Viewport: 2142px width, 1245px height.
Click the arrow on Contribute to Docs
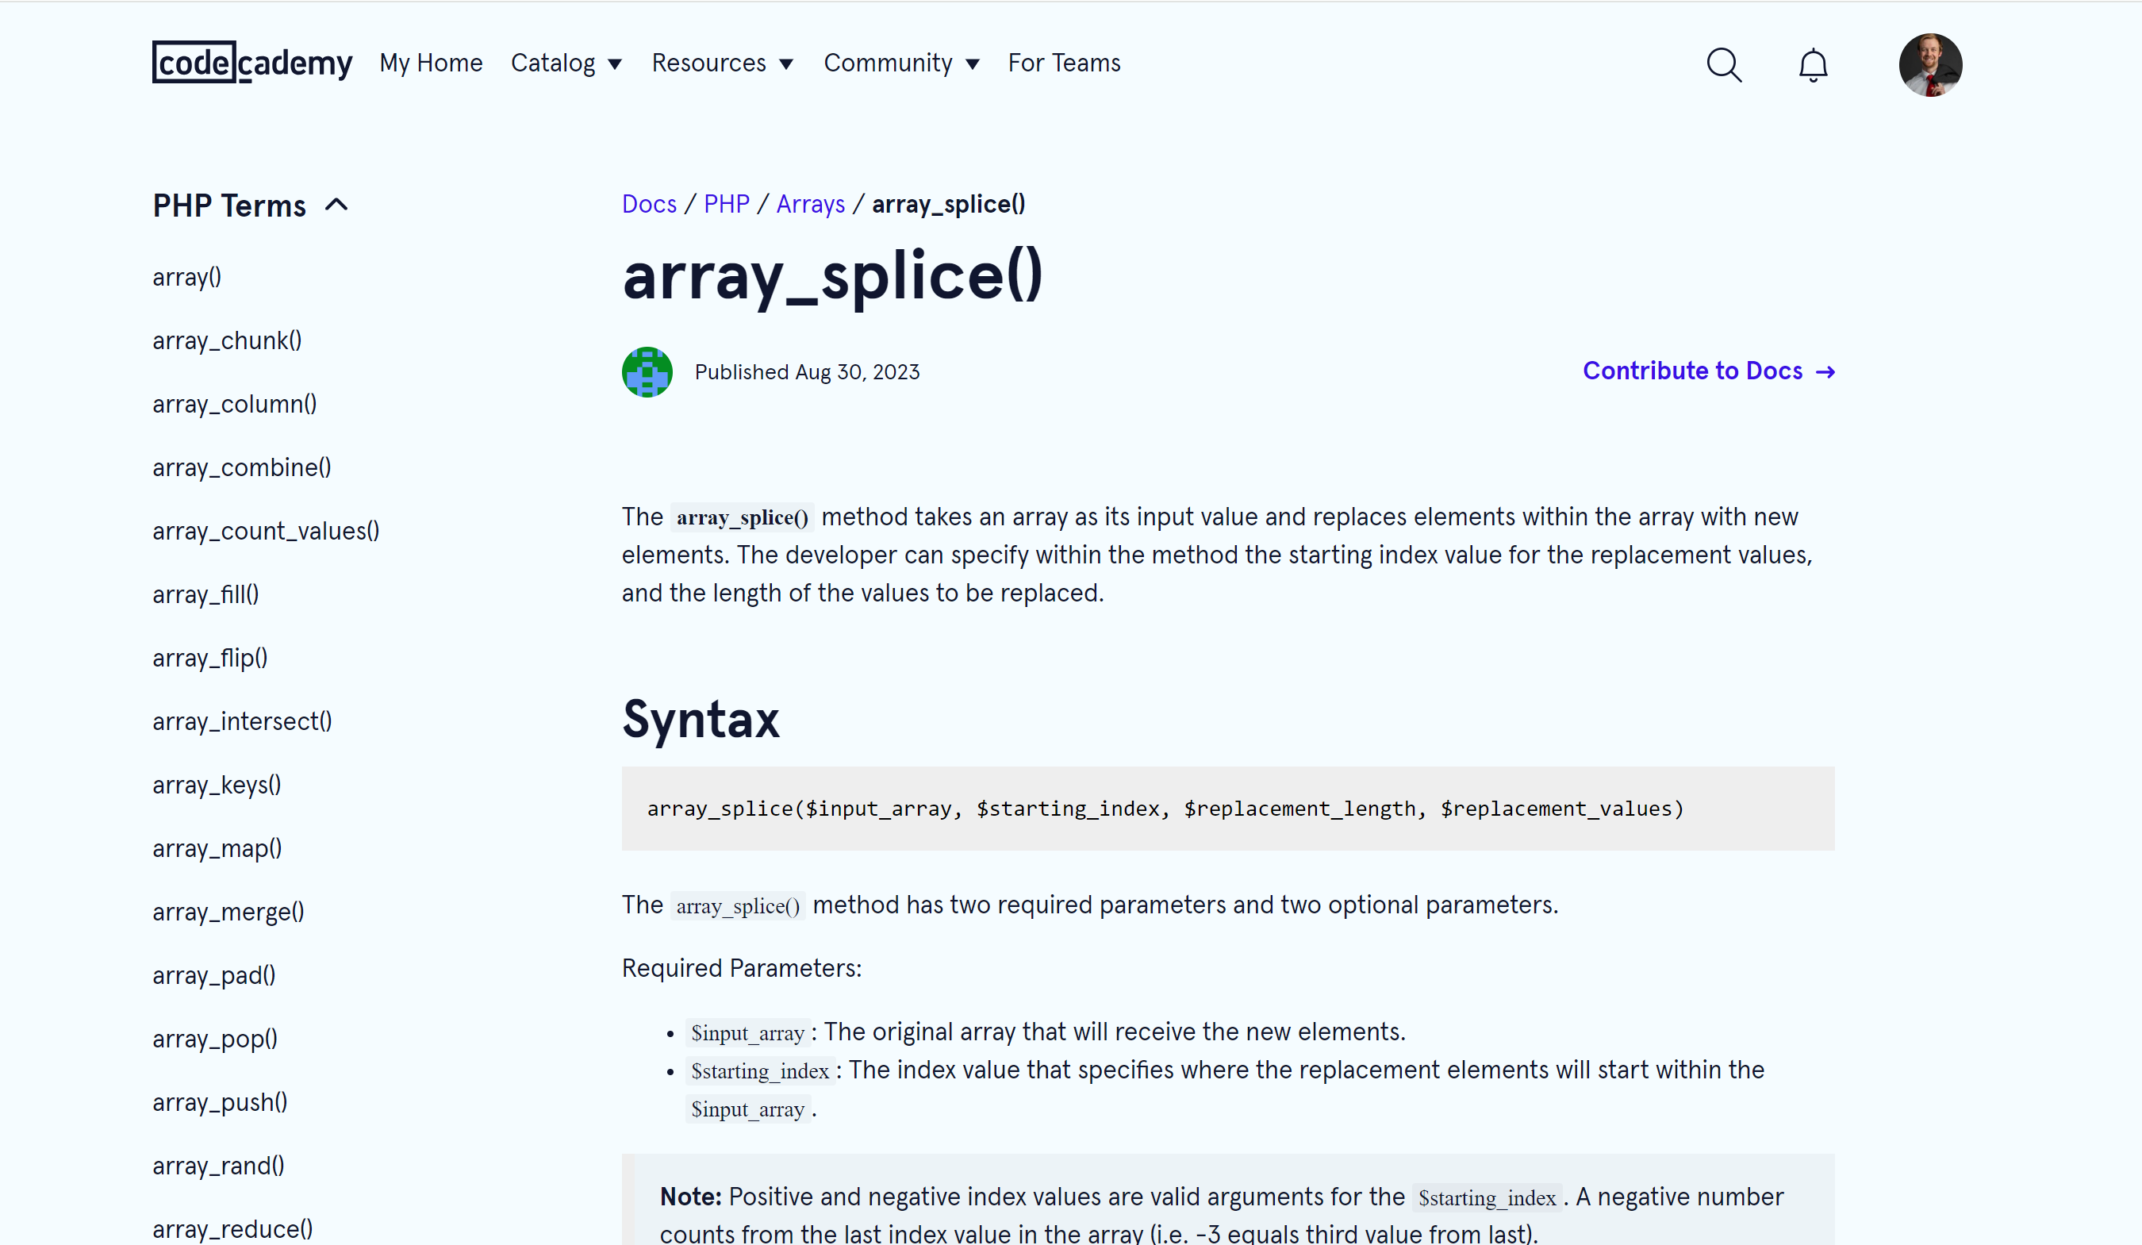pos(1824,371)
